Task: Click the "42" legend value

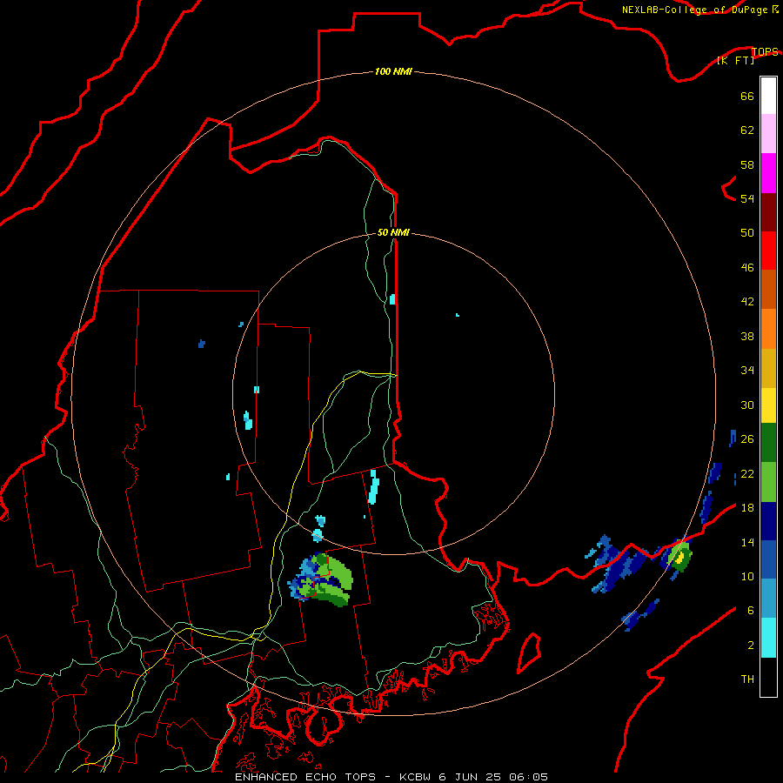Action: click(x=747, y=302)
